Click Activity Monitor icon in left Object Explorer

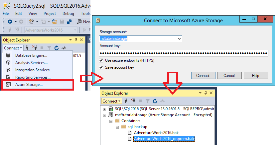point(64,48)
